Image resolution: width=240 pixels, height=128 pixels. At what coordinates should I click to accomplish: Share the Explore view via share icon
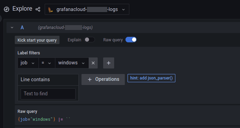coord(38,9)
